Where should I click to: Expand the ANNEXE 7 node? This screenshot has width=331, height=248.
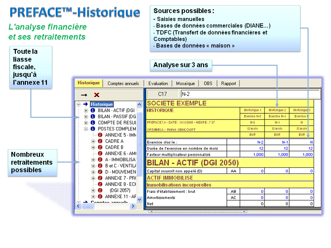[x=93, y=178]
